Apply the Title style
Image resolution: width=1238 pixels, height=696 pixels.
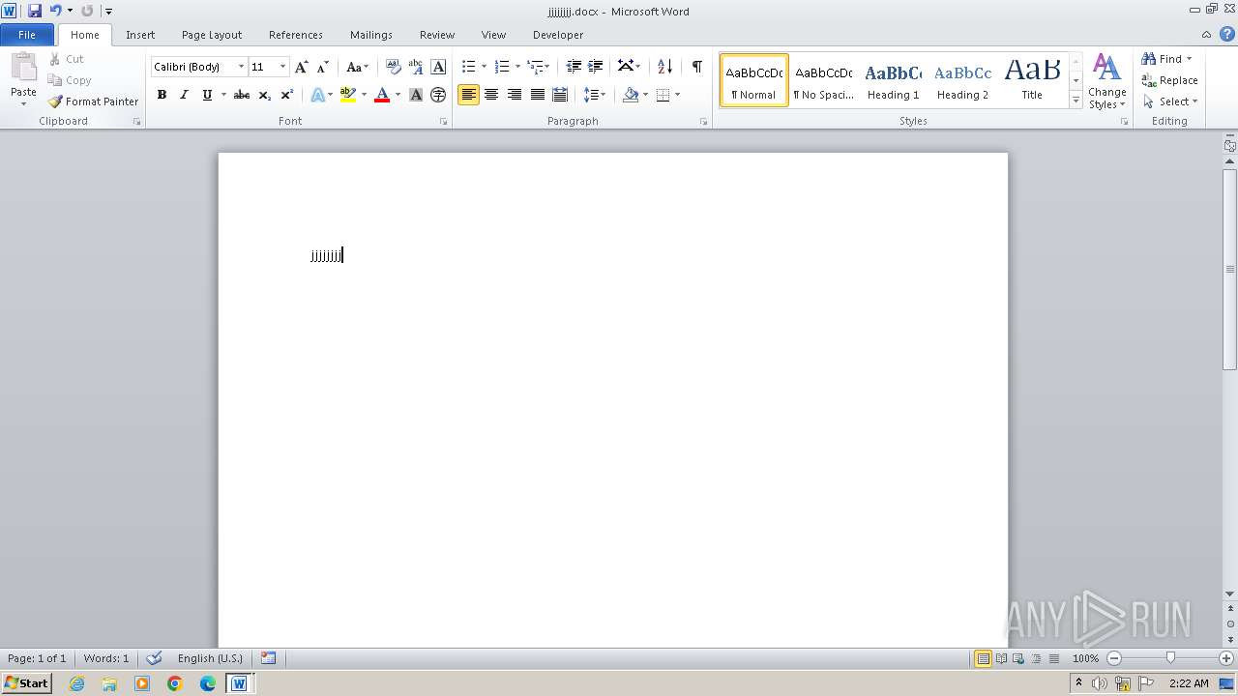coord(1032,80)
